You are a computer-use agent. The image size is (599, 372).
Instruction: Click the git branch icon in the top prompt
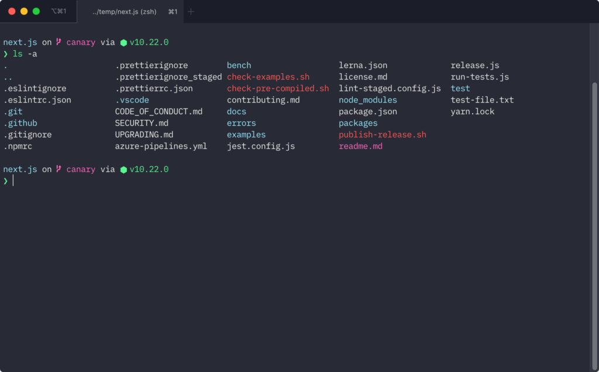[x=58, y=42]
